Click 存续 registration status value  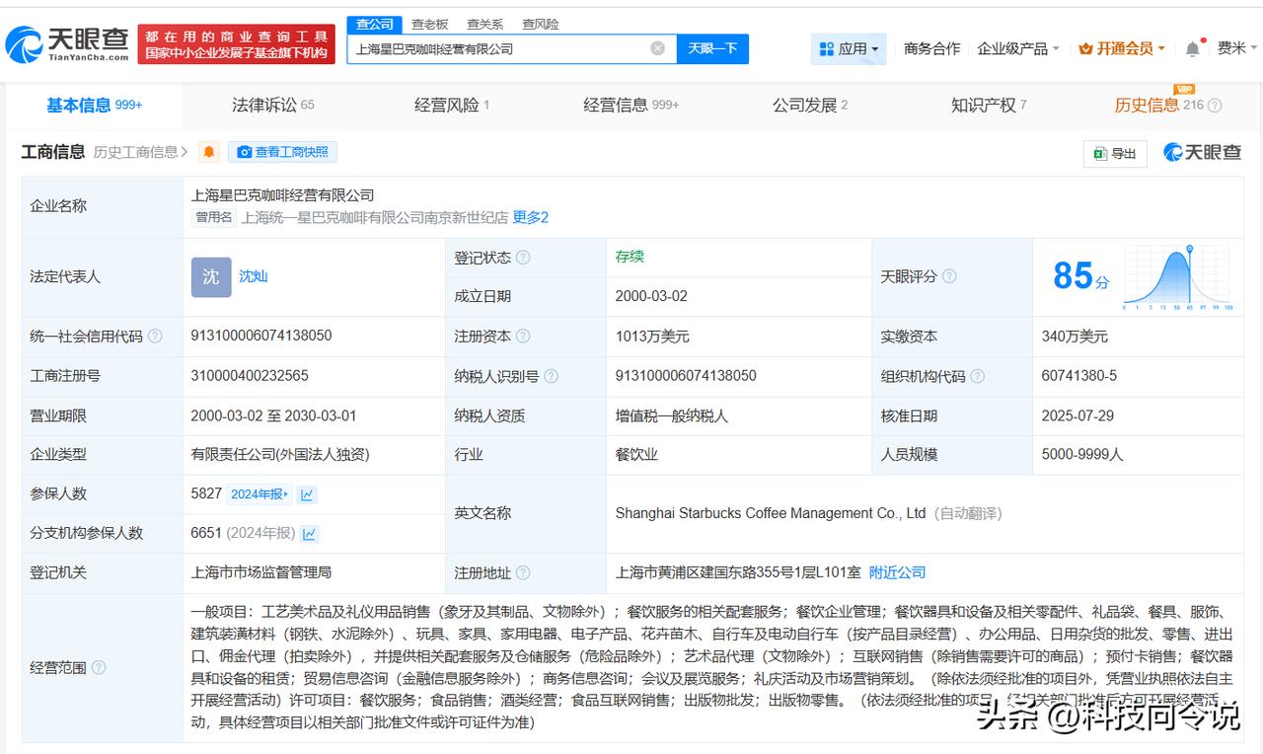pyautogui.click(x=630, y=257)
